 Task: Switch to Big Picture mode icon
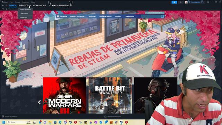click(x=208, y=2)
